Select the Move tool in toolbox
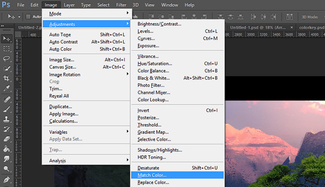325x187 pixels. coord(6,38)
